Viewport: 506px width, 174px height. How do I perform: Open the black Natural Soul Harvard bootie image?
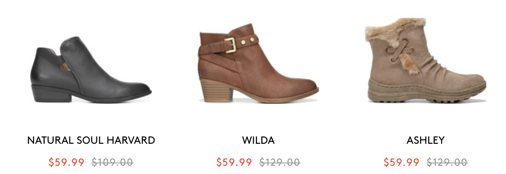click(x=91, y=70)
